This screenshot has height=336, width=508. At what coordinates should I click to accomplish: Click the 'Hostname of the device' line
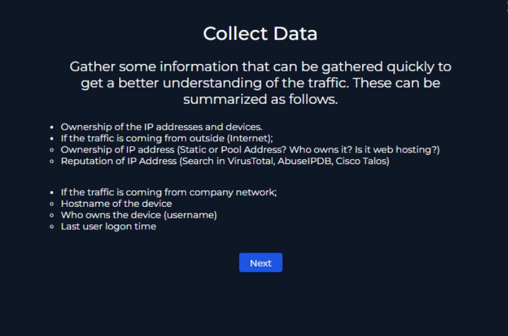[x=116, y=204]
